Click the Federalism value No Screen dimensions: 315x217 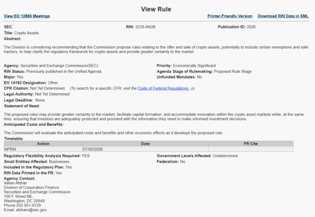[183, 161]
